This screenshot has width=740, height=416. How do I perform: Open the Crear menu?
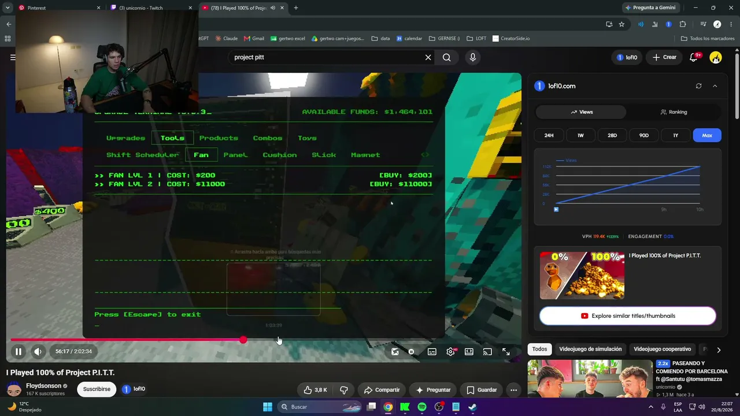[664, 57]
